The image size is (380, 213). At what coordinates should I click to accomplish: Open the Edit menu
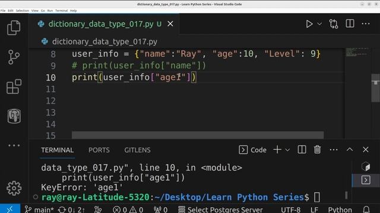11,11
